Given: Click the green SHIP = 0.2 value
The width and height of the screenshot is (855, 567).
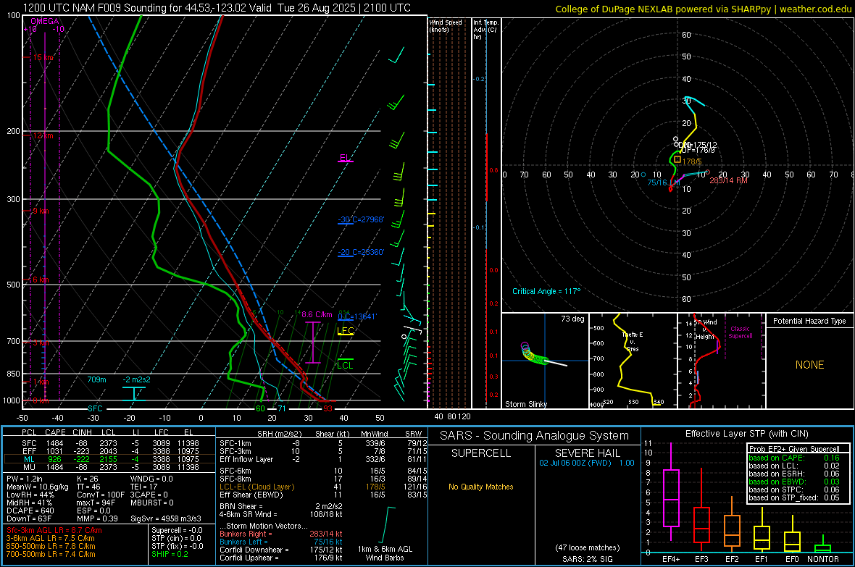Looking at the screenshot, I should pyautogui.click(x=170, y=554).
